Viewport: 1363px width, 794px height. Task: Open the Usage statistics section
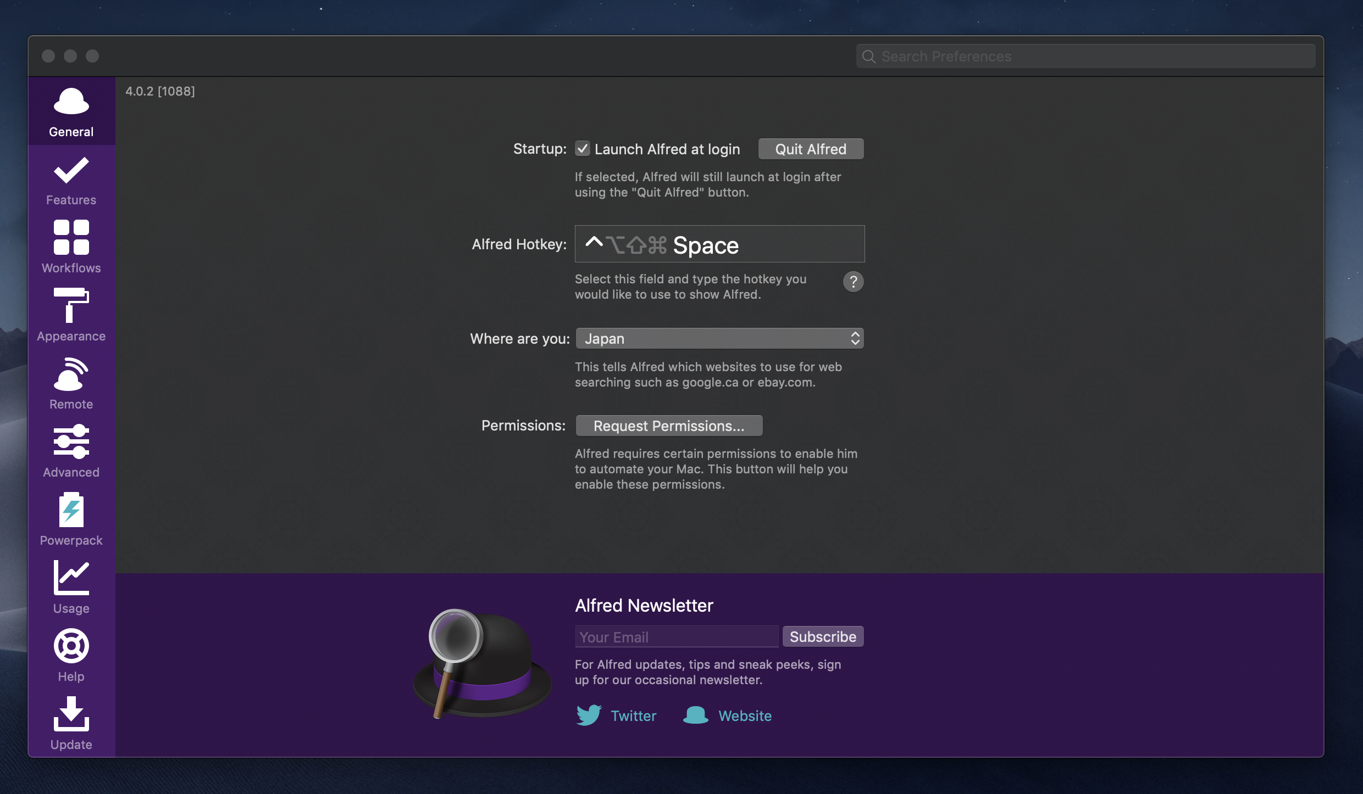coord(71,588)
